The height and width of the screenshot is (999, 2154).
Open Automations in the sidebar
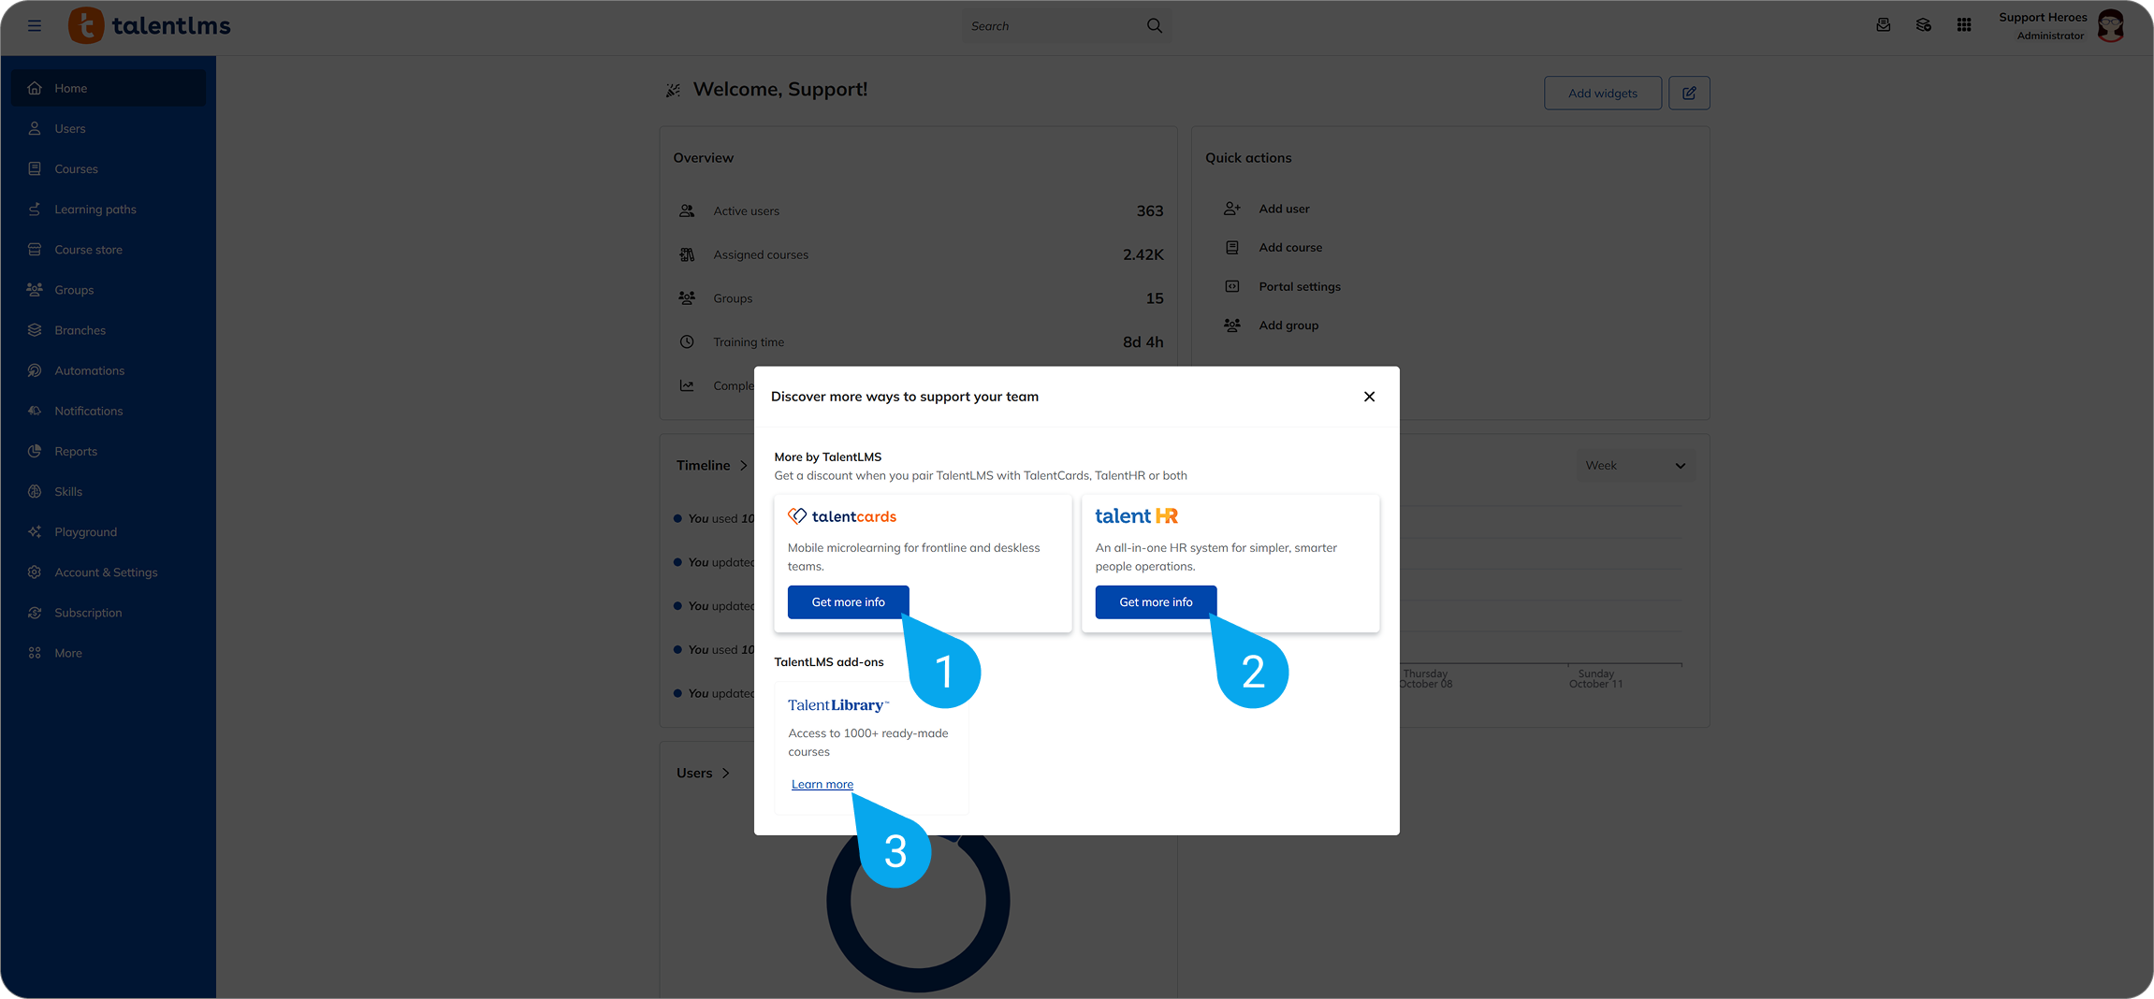(109, 370)
